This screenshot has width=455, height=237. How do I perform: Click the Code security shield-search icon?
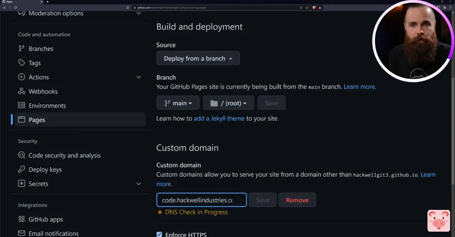pos(21,156)
